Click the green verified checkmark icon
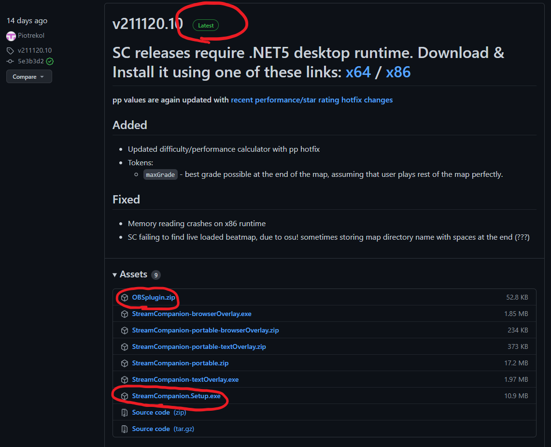 [x=50, y=61]
